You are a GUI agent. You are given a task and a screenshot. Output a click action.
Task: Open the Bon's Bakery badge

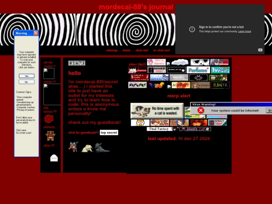(156, 62)
